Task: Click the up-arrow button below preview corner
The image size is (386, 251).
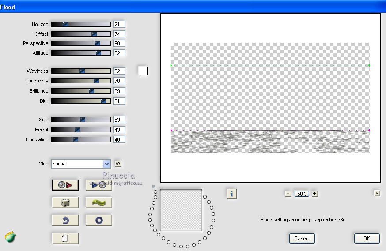Action: pyautogui.click(x=377, y=193)
